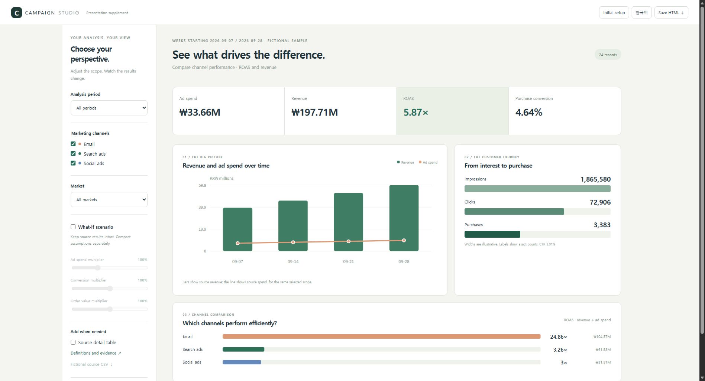Screen dimensions: 705x381
Task: Uncheck the Email channel checkbox
Action: click(73, 144)
